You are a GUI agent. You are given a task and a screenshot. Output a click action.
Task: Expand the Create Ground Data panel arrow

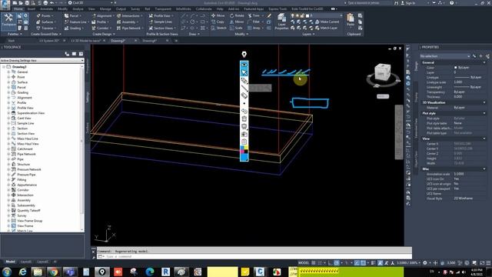tap(60, 34)
